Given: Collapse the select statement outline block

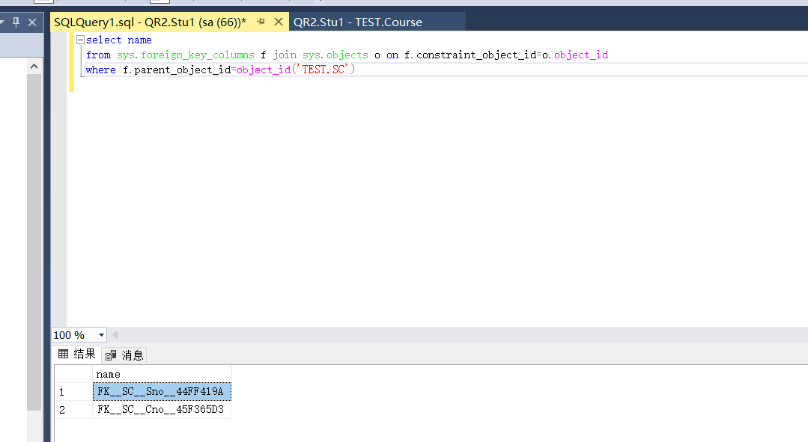Looking at the screenshot, I should tap(80, 40).
